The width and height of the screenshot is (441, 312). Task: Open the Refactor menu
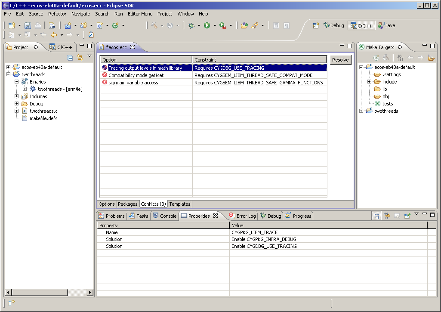(x=57, y=14)
